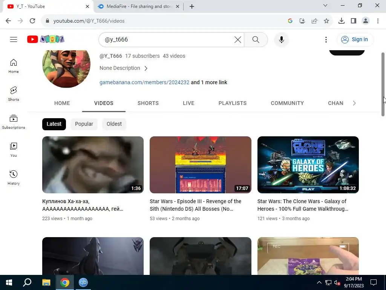Image resolution: width=386 pixels, height=290 pixels.
Task: Open a new browser tab
Action: point(192,6)
